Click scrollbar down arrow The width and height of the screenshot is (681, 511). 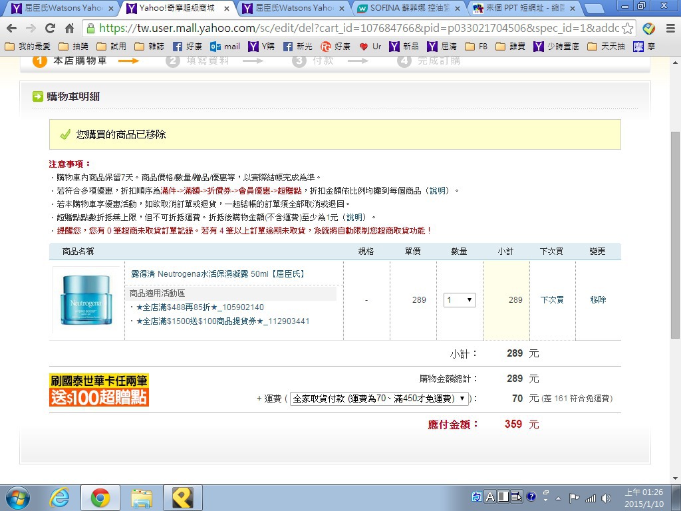675,478
